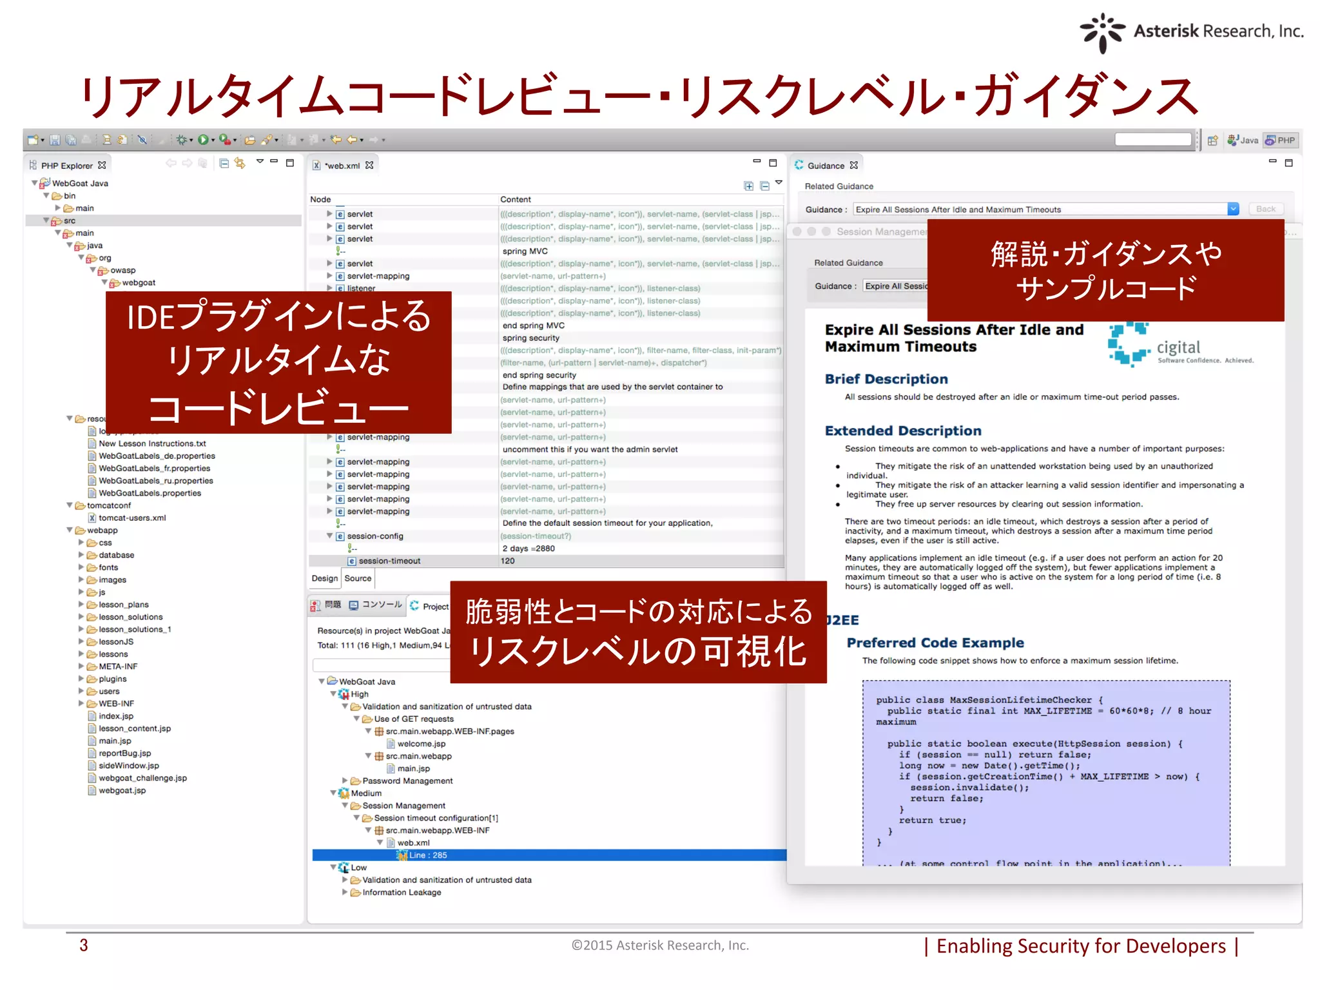Close the Guidance view tab

[x=854, y=166]
